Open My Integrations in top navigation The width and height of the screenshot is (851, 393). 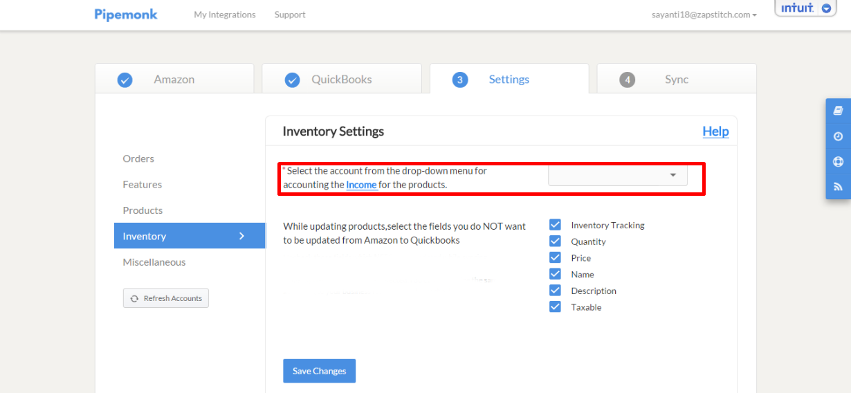225,15
